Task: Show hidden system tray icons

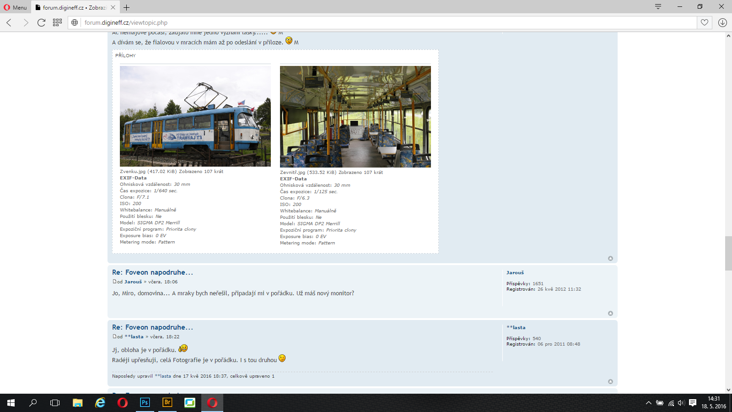Action: tap(648, 403)
